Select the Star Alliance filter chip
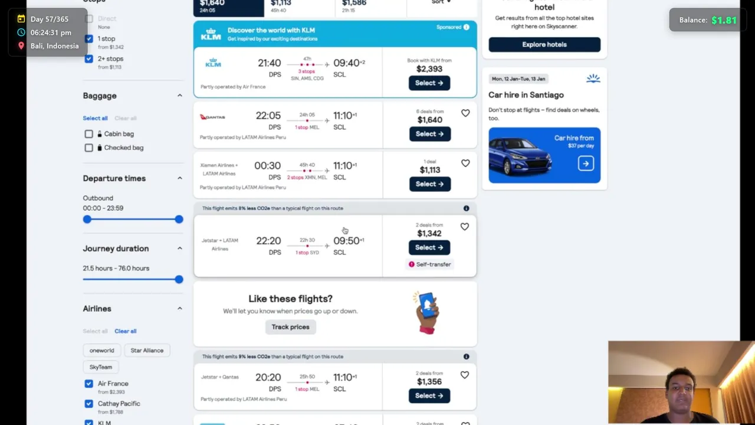This screenshot has height=425, width=755. tap(147, 351)
